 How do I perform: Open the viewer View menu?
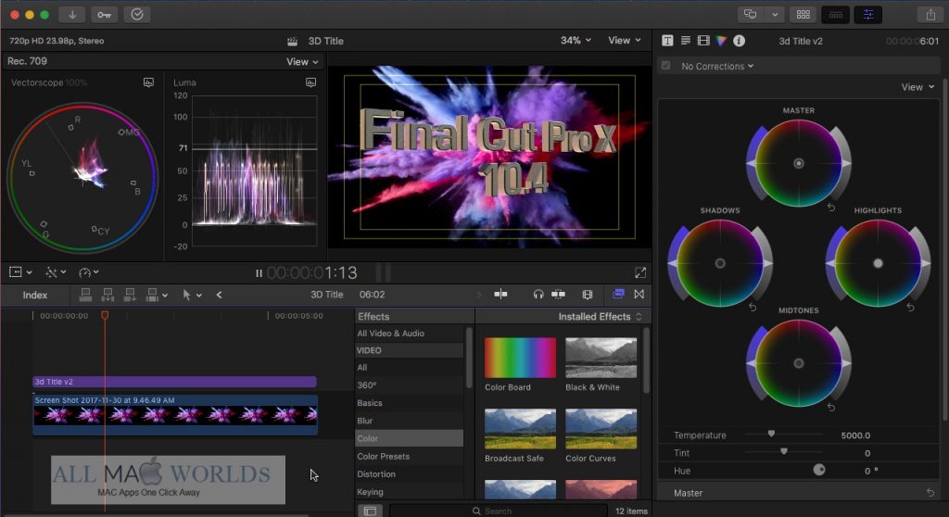[624, 40]
